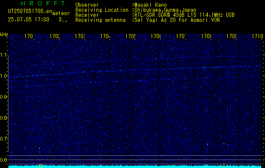Click the 'Observer' field label
Viewport: 265px width, 168px height.
(87, 5)
